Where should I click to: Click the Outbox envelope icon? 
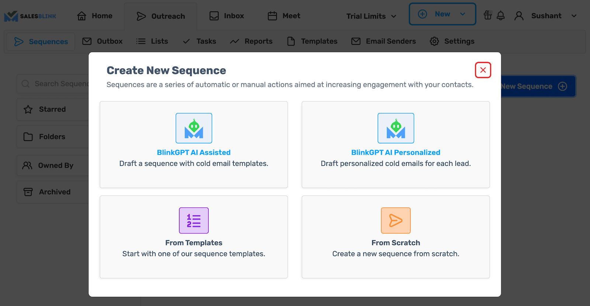[87, 41]
